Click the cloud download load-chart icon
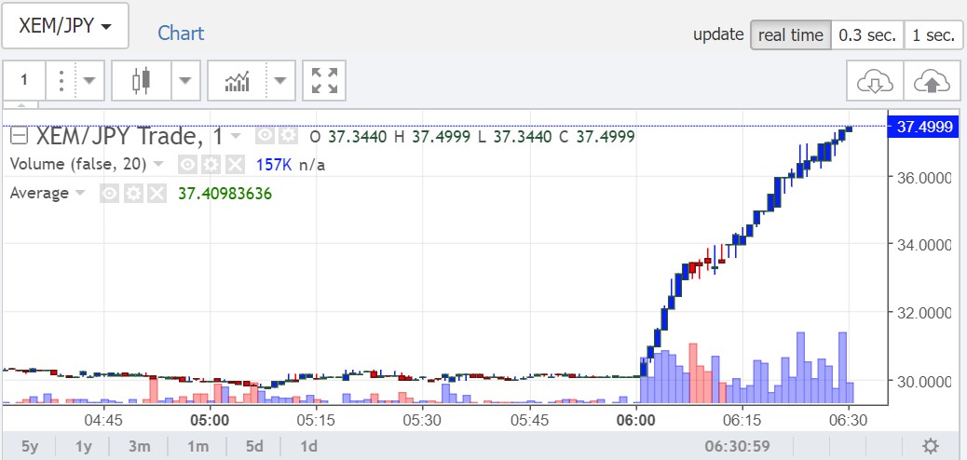The width and height of the screenshot is (967, 460). pos(875,81)
